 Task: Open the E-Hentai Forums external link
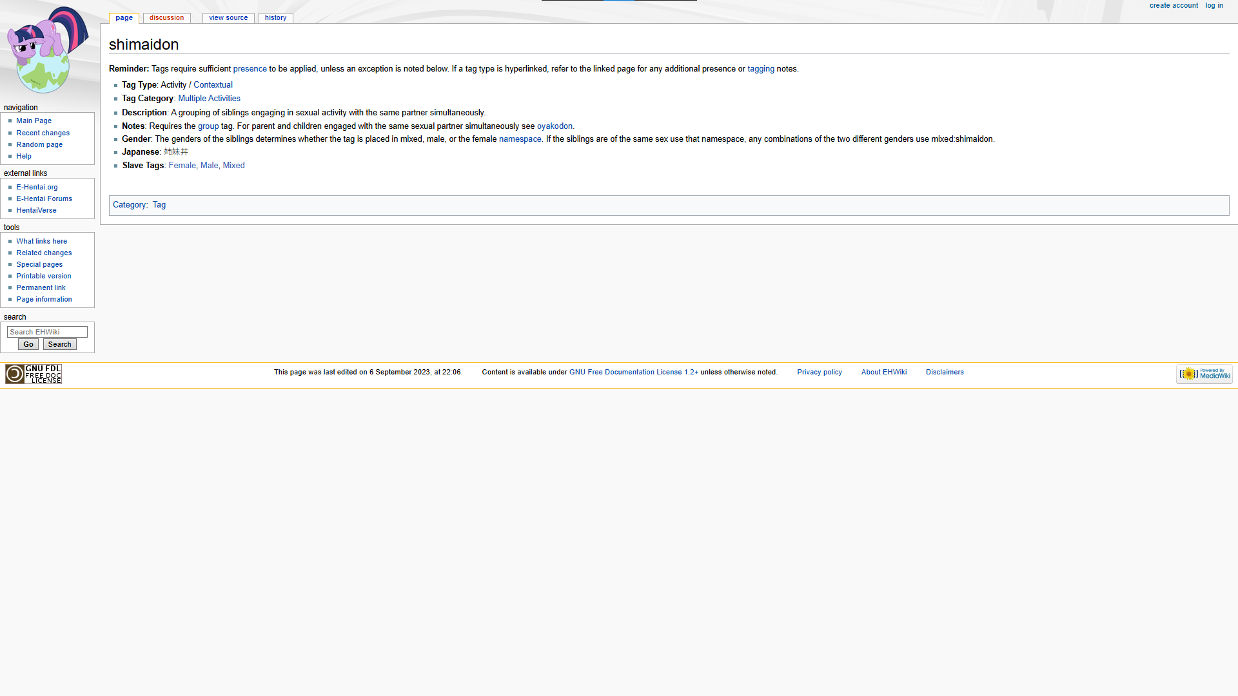coord(44,198)
